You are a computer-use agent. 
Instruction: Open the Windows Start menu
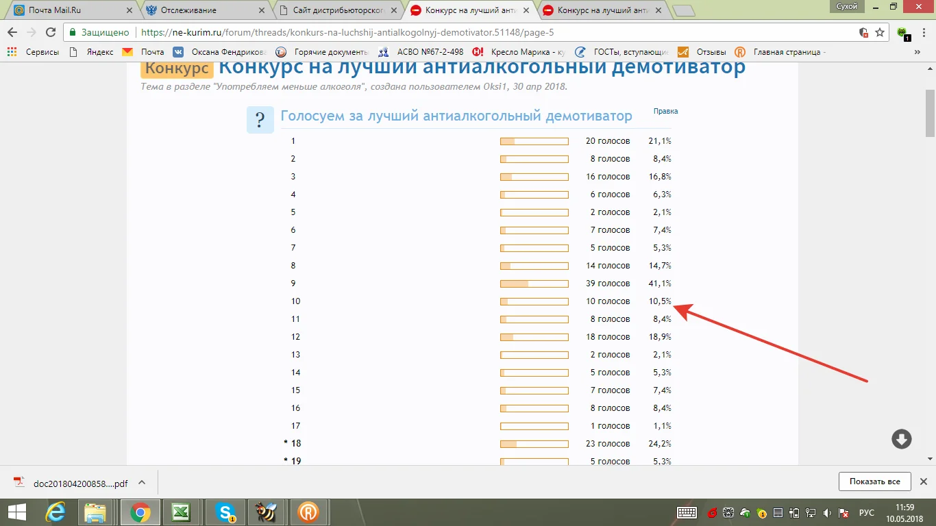[x=16, y=512]
